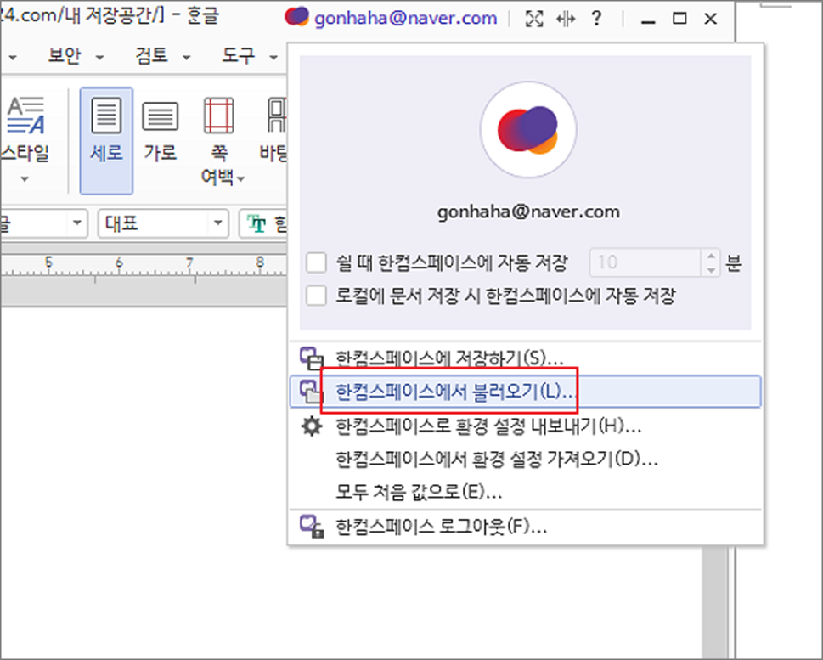The width and height of the screenshot is (823, 660).
Task: Click the Hancom account logo in title bar
Action: (x=296, y=17)
